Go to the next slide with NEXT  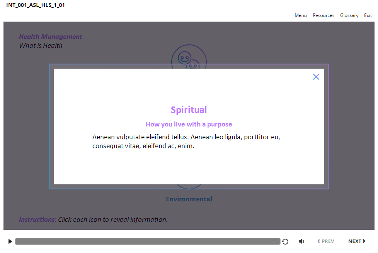pos(356,241)
